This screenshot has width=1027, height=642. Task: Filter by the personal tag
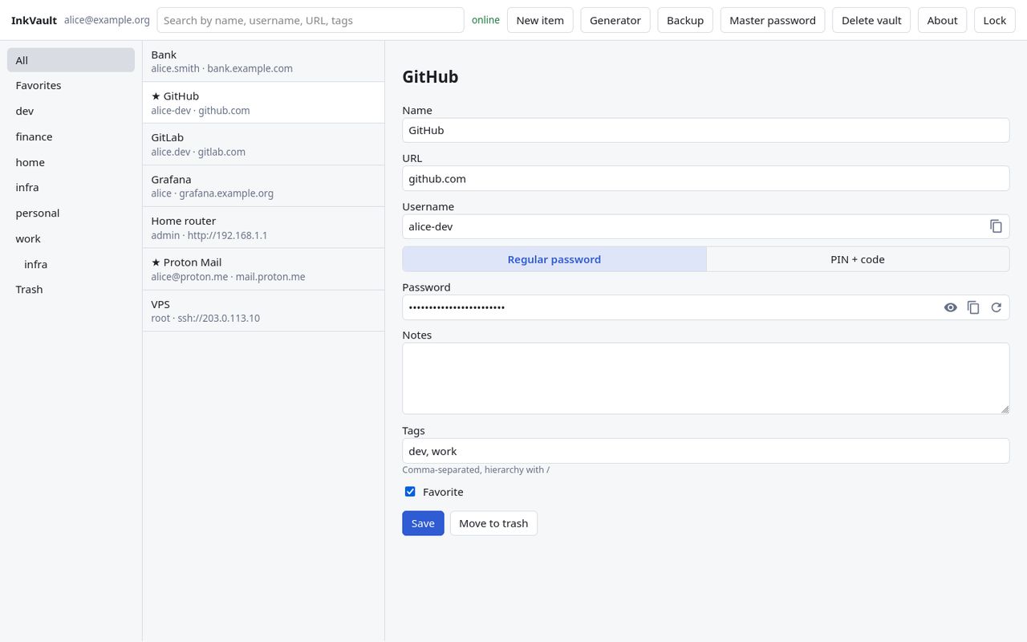pos(71,213)
